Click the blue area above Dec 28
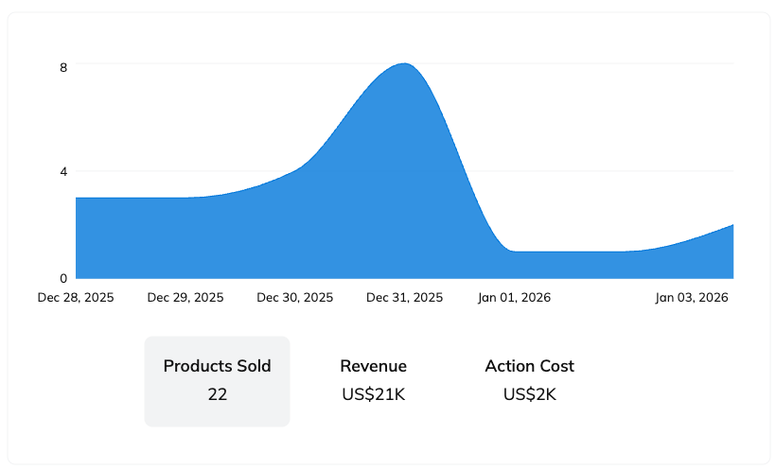The image size is (776, 470). click(x=85, y=236)
